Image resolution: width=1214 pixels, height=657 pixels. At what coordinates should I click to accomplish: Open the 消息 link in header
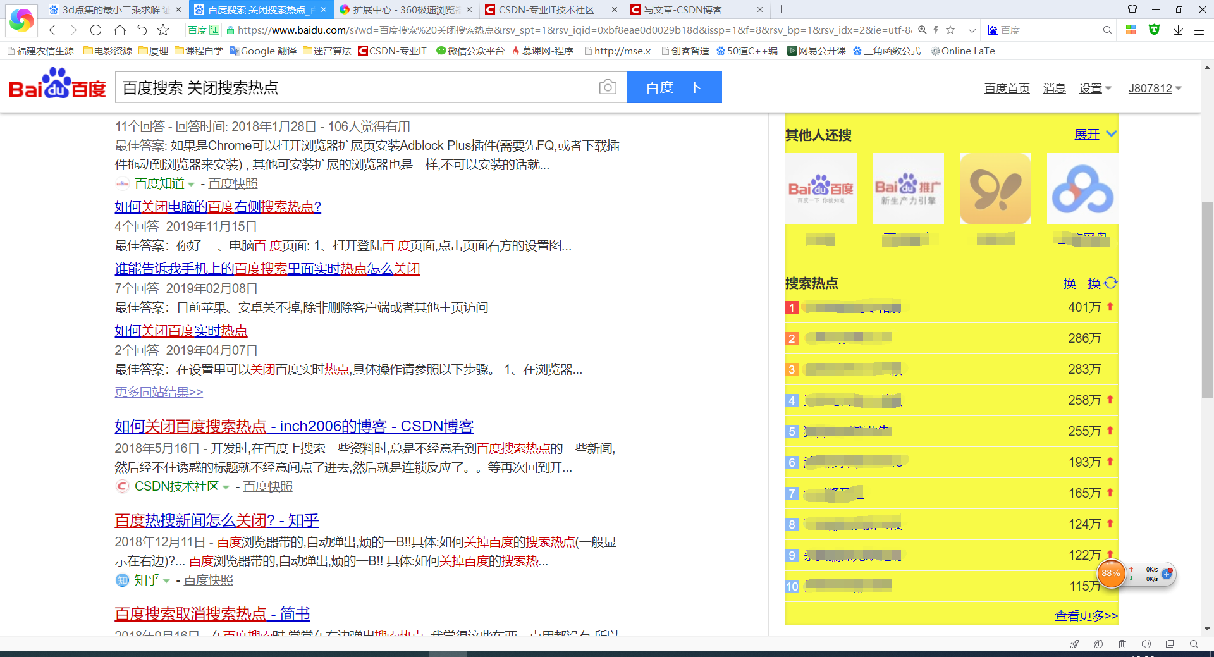pyautogui.click(x=1054, y=89)
